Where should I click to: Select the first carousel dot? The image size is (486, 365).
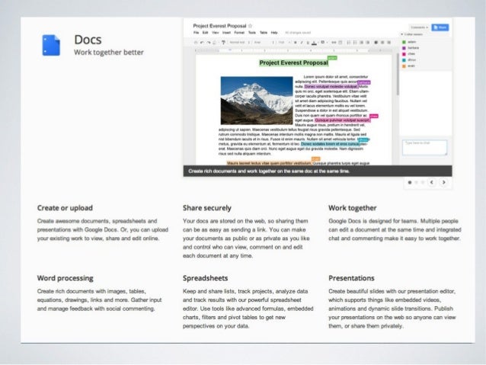point(410,182)
